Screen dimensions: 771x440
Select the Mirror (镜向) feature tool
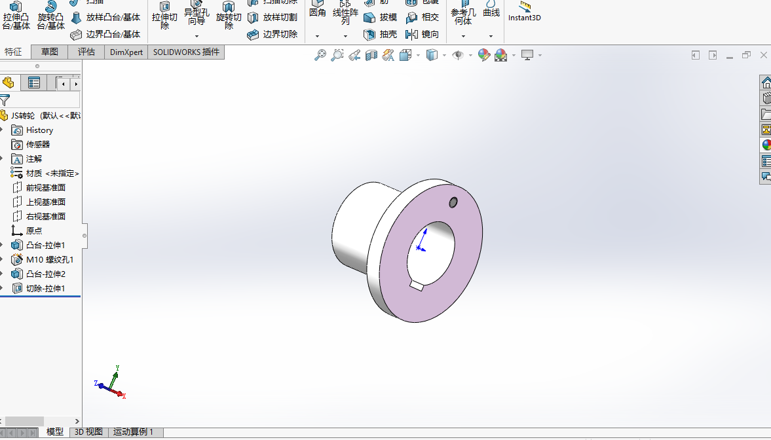422,35
